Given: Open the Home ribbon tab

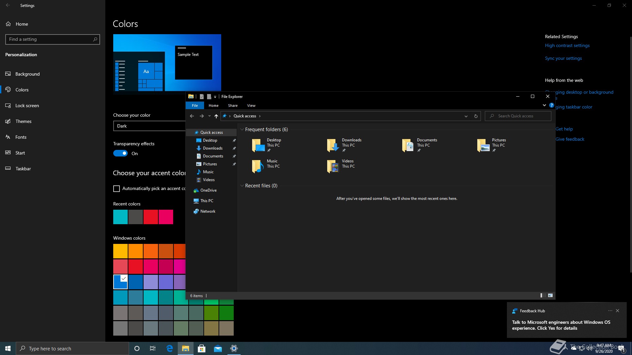Looking at the screenshot, I should tap(214, 106).
